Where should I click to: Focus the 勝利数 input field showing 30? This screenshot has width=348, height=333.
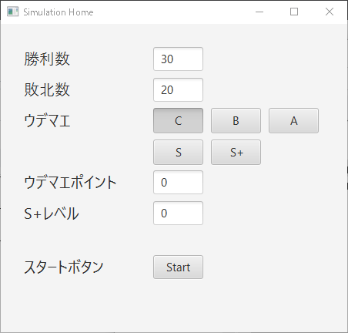coord(178,59)
